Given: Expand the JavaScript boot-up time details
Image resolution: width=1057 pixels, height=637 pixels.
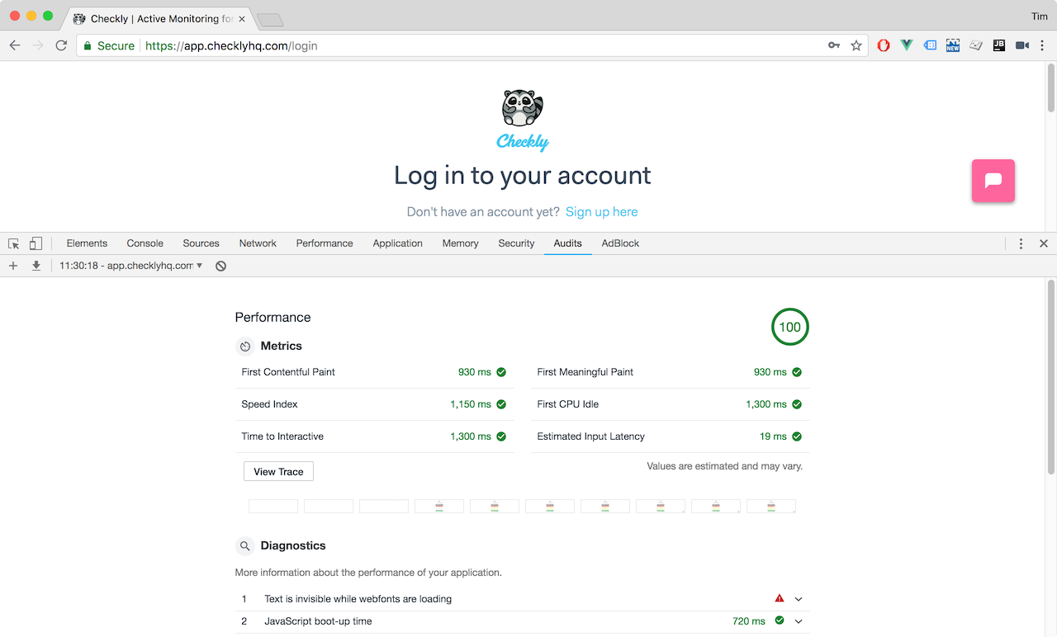Looking at the screenshot, I should (798, 620).
